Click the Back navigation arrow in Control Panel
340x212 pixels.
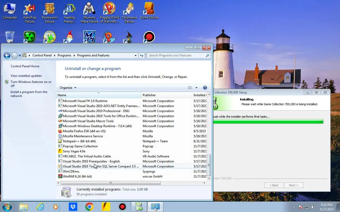pos(7,55)
